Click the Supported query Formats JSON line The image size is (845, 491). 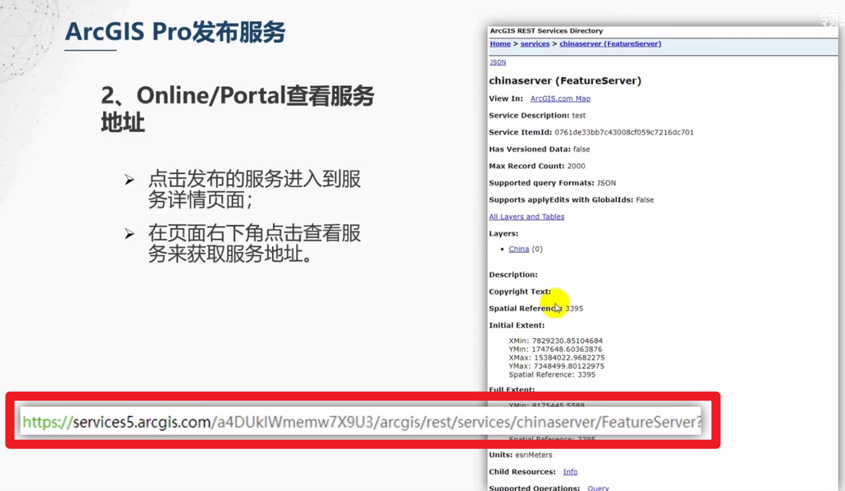553,183
